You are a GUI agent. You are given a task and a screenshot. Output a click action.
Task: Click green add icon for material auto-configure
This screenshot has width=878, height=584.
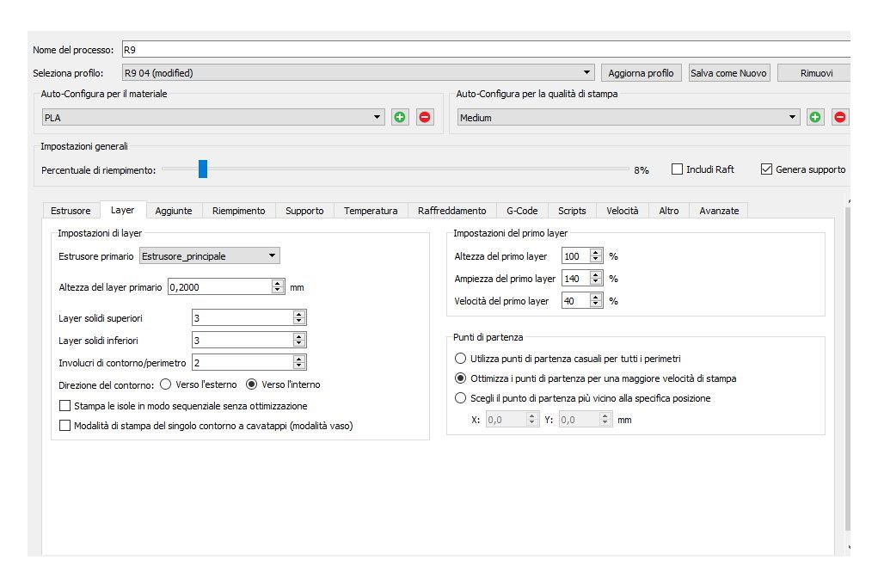tap(400, 118)
